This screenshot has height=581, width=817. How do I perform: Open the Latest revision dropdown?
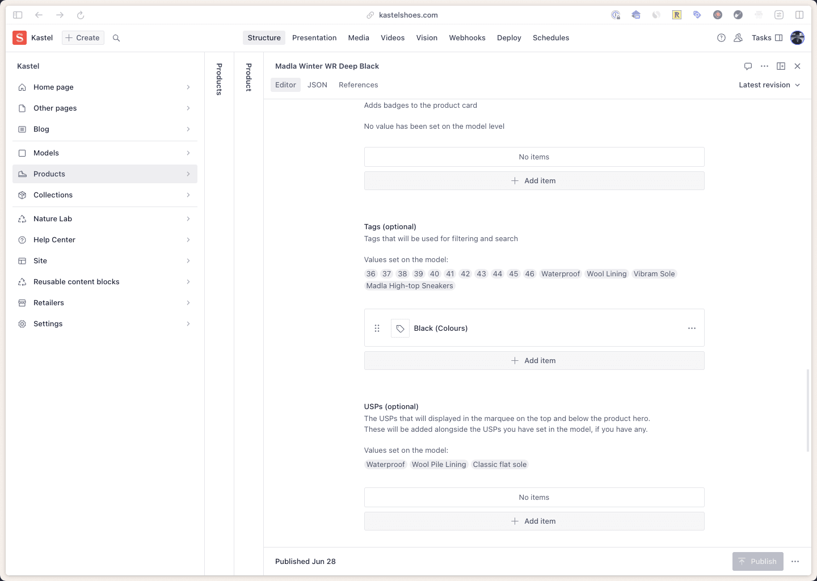(x=769, y=85)
